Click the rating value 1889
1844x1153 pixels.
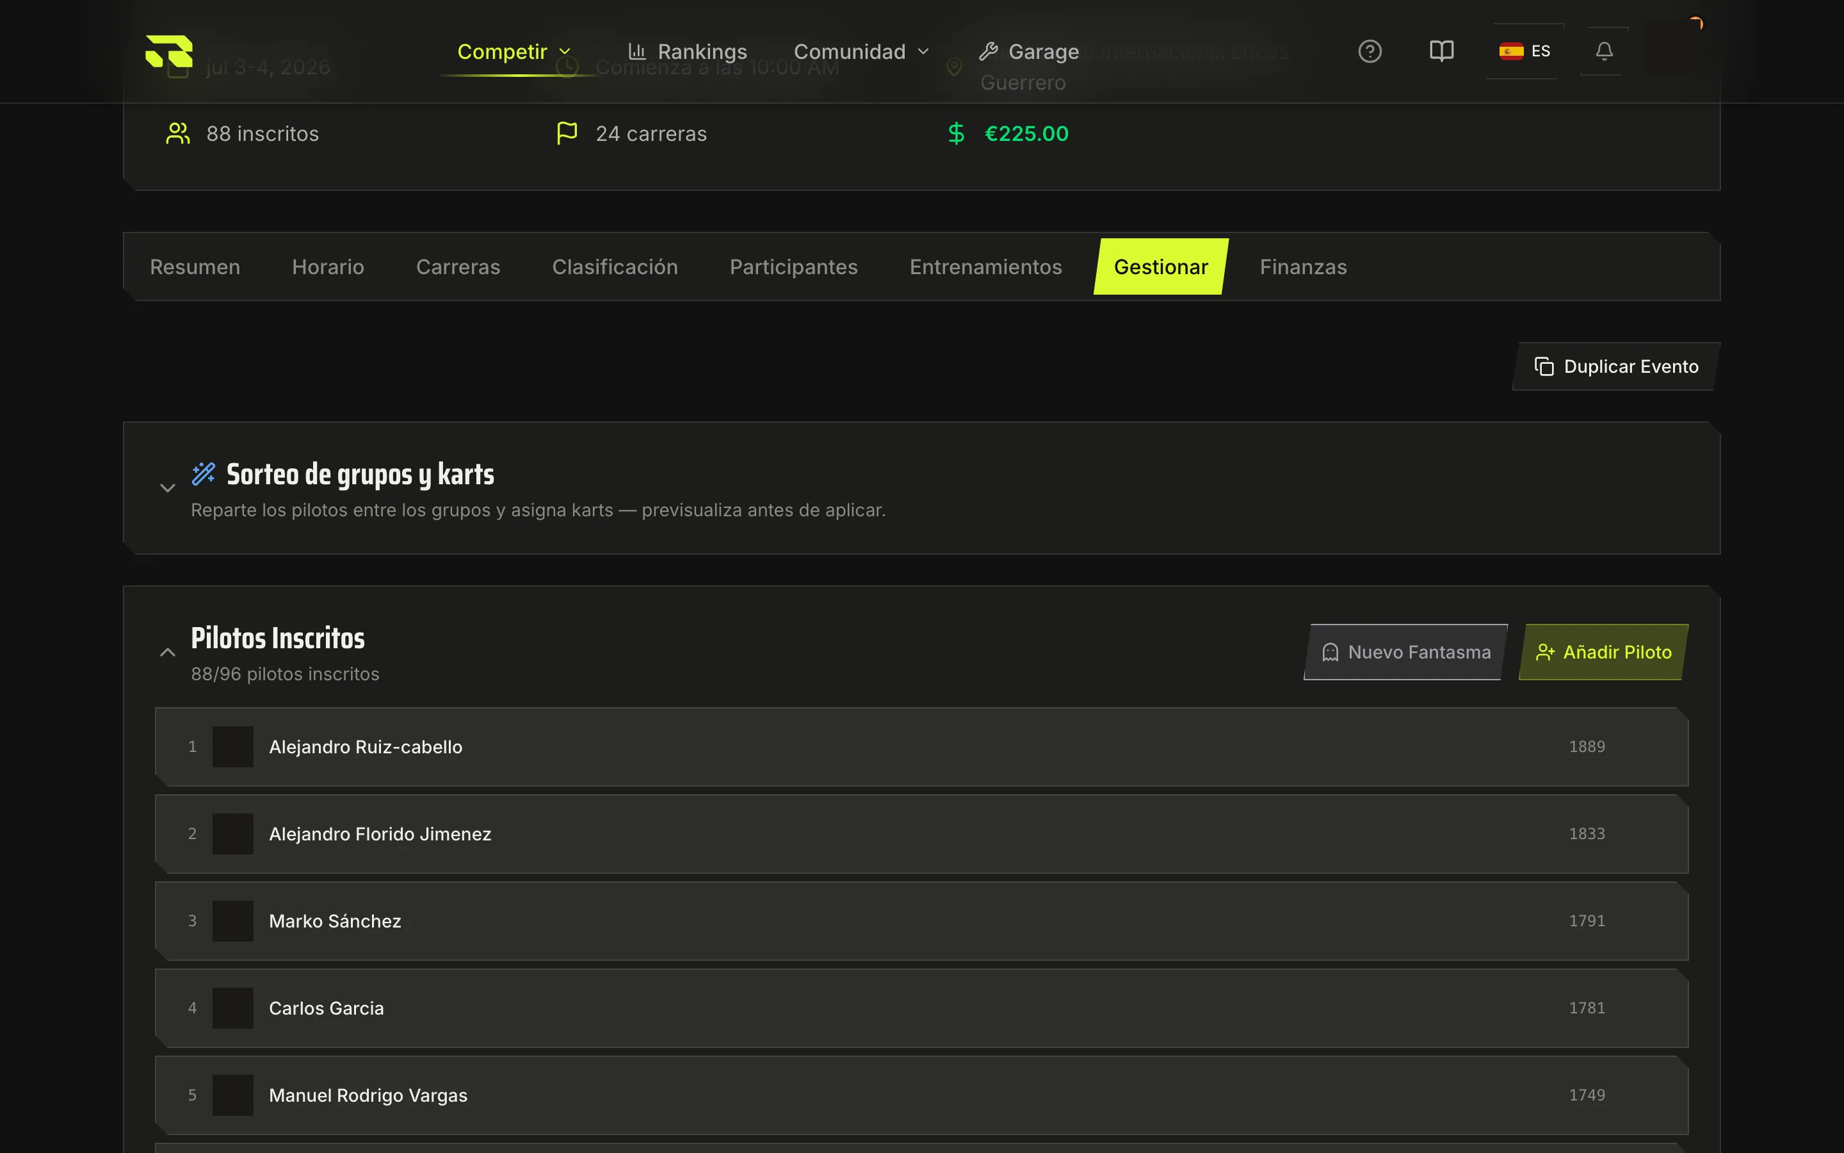tap(1587, 746)
